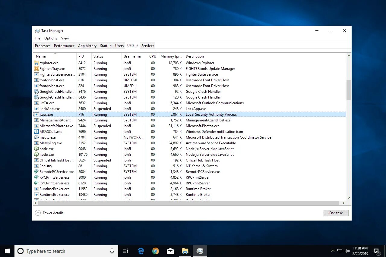The image size is (386, 257).
Task: Click the GoogleCrashHandler icon with PID 8476
Action: (x=36, y=92)
